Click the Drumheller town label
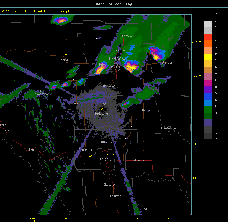228x222 pixels. point(169,128)
